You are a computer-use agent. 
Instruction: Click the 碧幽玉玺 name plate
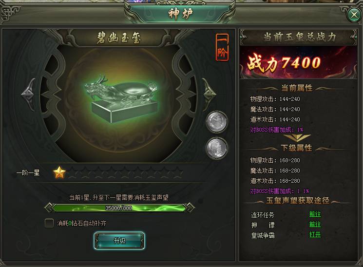click(x=119, y=38)
